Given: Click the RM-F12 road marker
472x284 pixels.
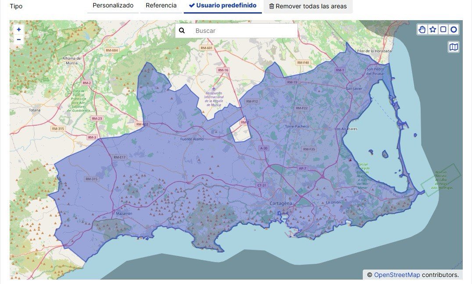Looking at the screenshot, I should [x=252, y=101].
